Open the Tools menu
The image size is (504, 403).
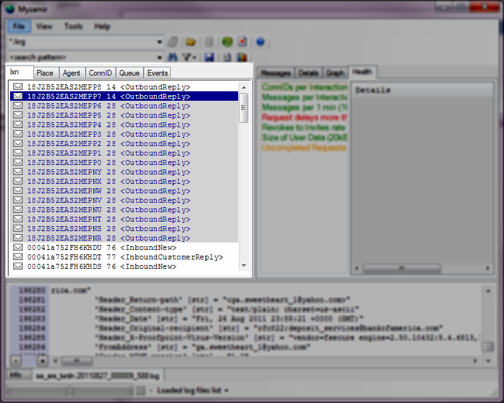point(73,26)
